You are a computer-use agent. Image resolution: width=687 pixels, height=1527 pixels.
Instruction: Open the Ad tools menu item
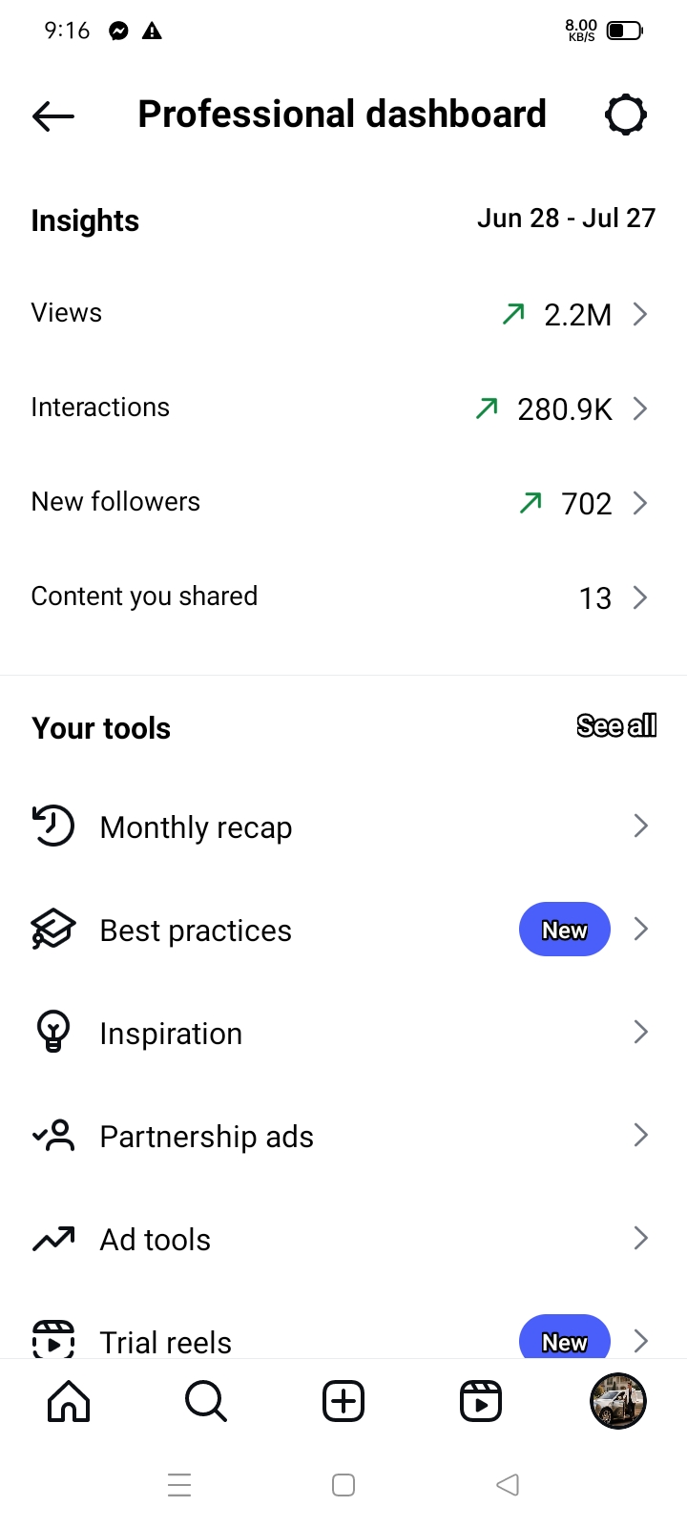tap(156, 1239)
